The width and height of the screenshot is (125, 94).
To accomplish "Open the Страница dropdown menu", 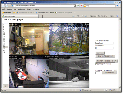I will [93, 16].
